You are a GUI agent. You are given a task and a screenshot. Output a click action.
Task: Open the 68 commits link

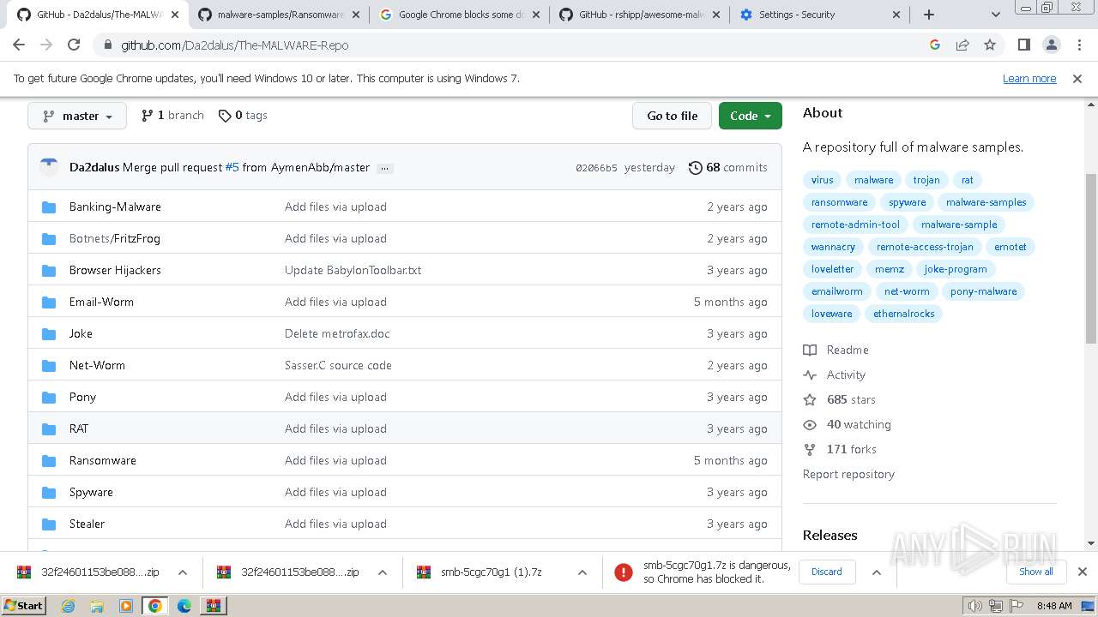click(x=728, y=168)
